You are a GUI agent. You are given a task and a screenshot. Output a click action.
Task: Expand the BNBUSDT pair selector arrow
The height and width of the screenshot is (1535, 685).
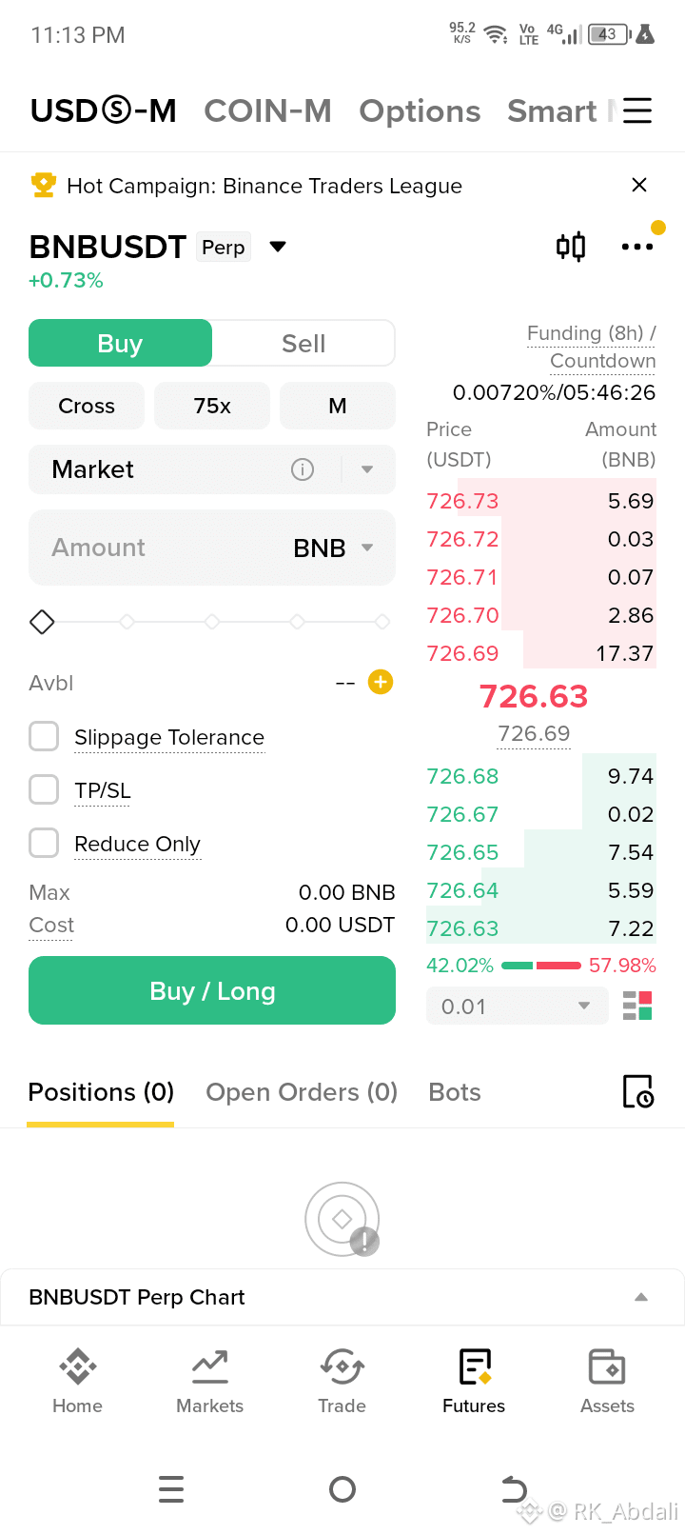278,247
